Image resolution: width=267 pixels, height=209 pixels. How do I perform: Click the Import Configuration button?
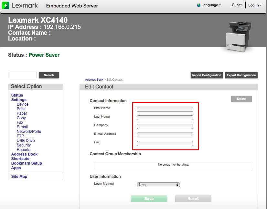point(207,75)
